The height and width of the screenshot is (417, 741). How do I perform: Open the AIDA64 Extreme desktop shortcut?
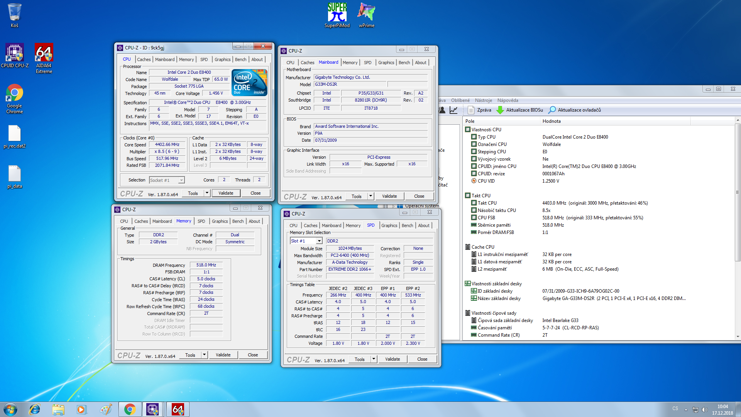pos(44,58)
